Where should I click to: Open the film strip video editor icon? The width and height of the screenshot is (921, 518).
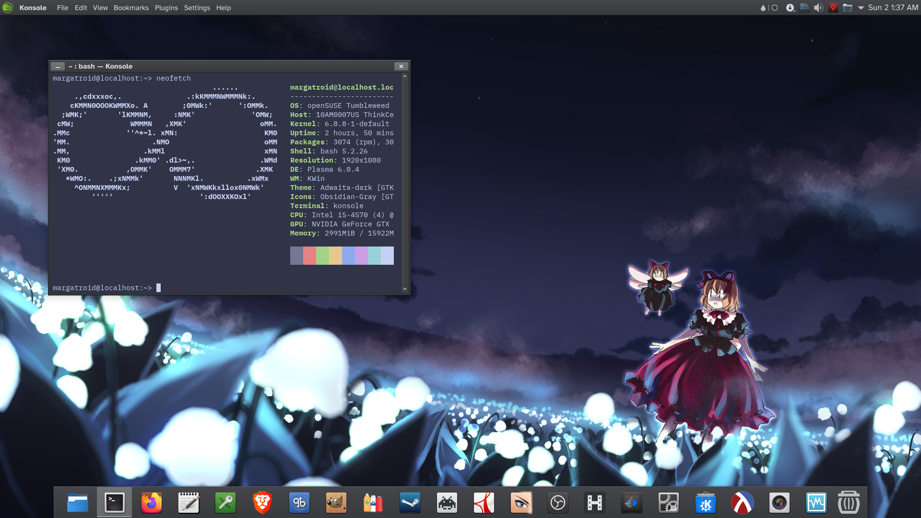595,503
